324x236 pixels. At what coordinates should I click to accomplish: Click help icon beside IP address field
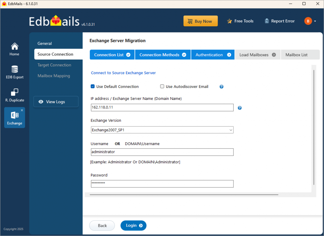click(240, 108)
